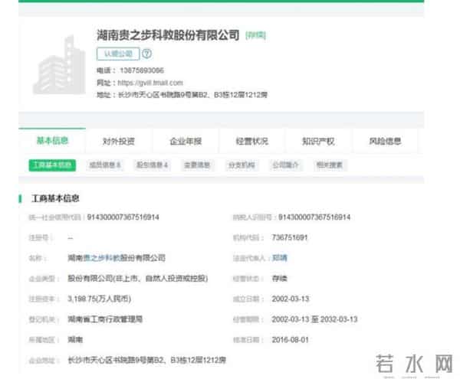Click the company building logo thumbnail
The height and width of the screenshot is (379, 460).
(x=59, y=64)
